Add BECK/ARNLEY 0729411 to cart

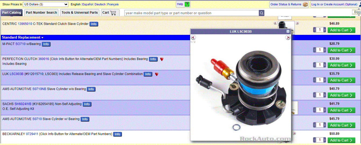coord(341,140)
